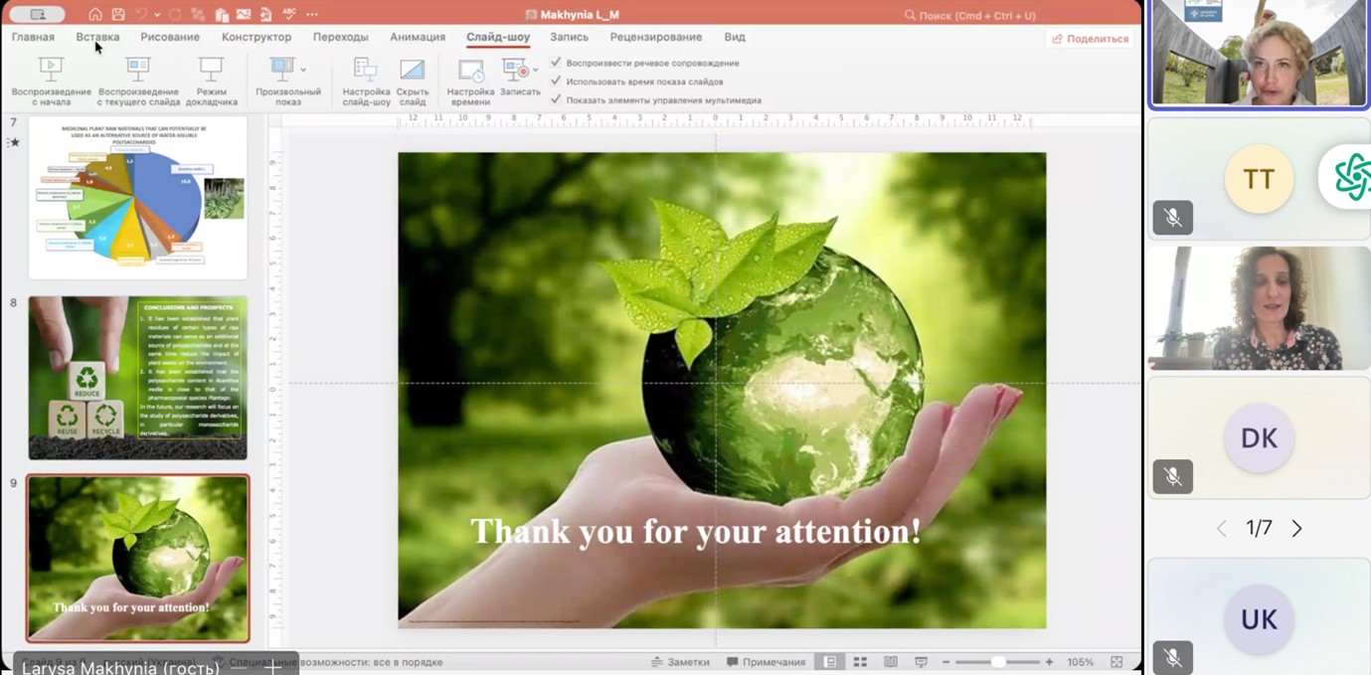Click the zoom slider handle

[x=997, y=662]
